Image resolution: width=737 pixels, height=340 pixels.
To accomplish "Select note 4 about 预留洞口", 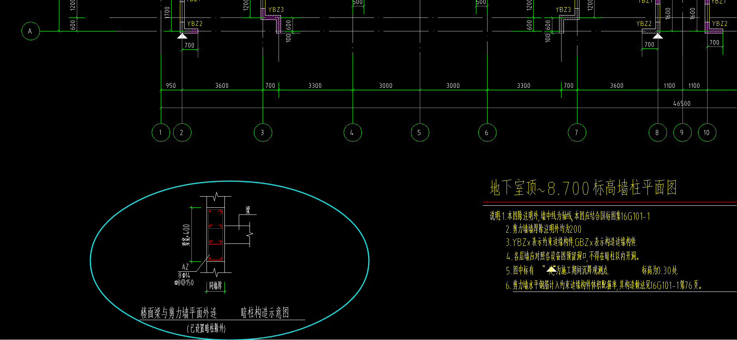I will point(572,256).
